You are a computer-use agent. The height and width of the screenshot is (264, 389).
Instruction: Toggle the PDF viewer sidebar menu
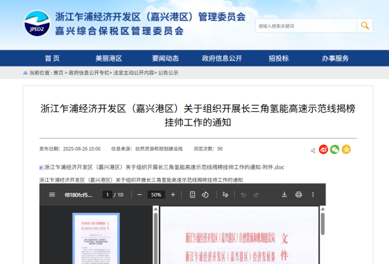[52, 195]
